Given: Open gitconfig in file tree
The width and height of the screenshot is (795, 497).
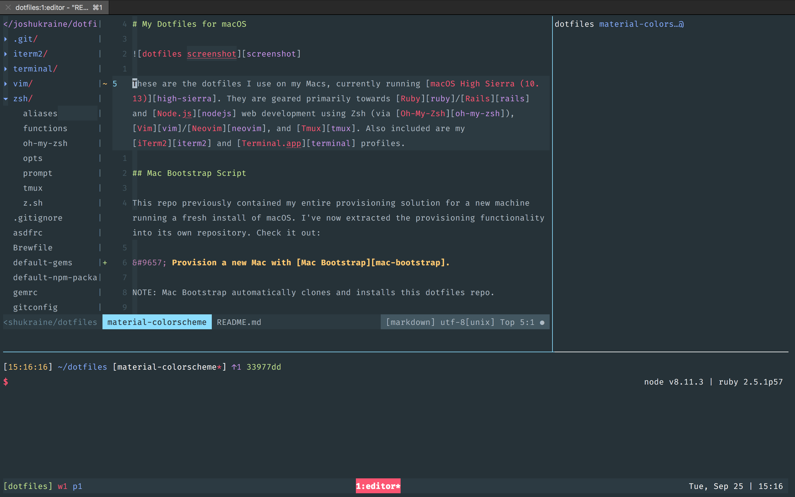Looking at the screenshot, I should [x=35, y=307].
